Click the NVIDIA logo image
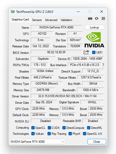116x154 pixels. click(94, 40)
